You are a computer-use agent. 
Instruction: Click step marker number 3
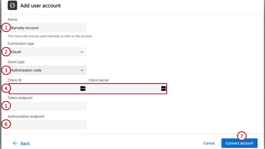click(6, 70)
